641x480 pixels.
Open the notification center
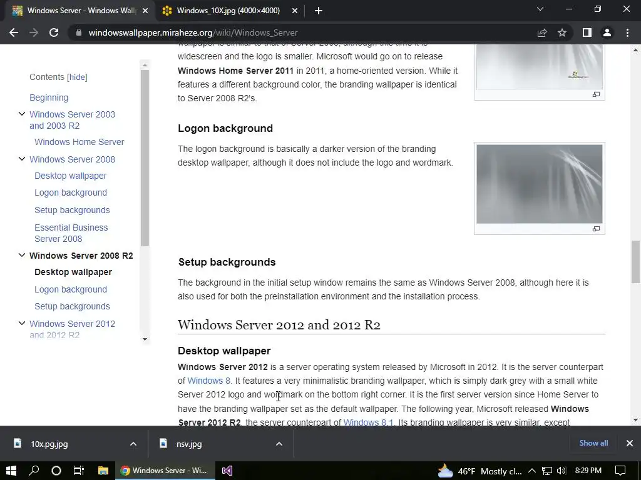click(620, 471)
